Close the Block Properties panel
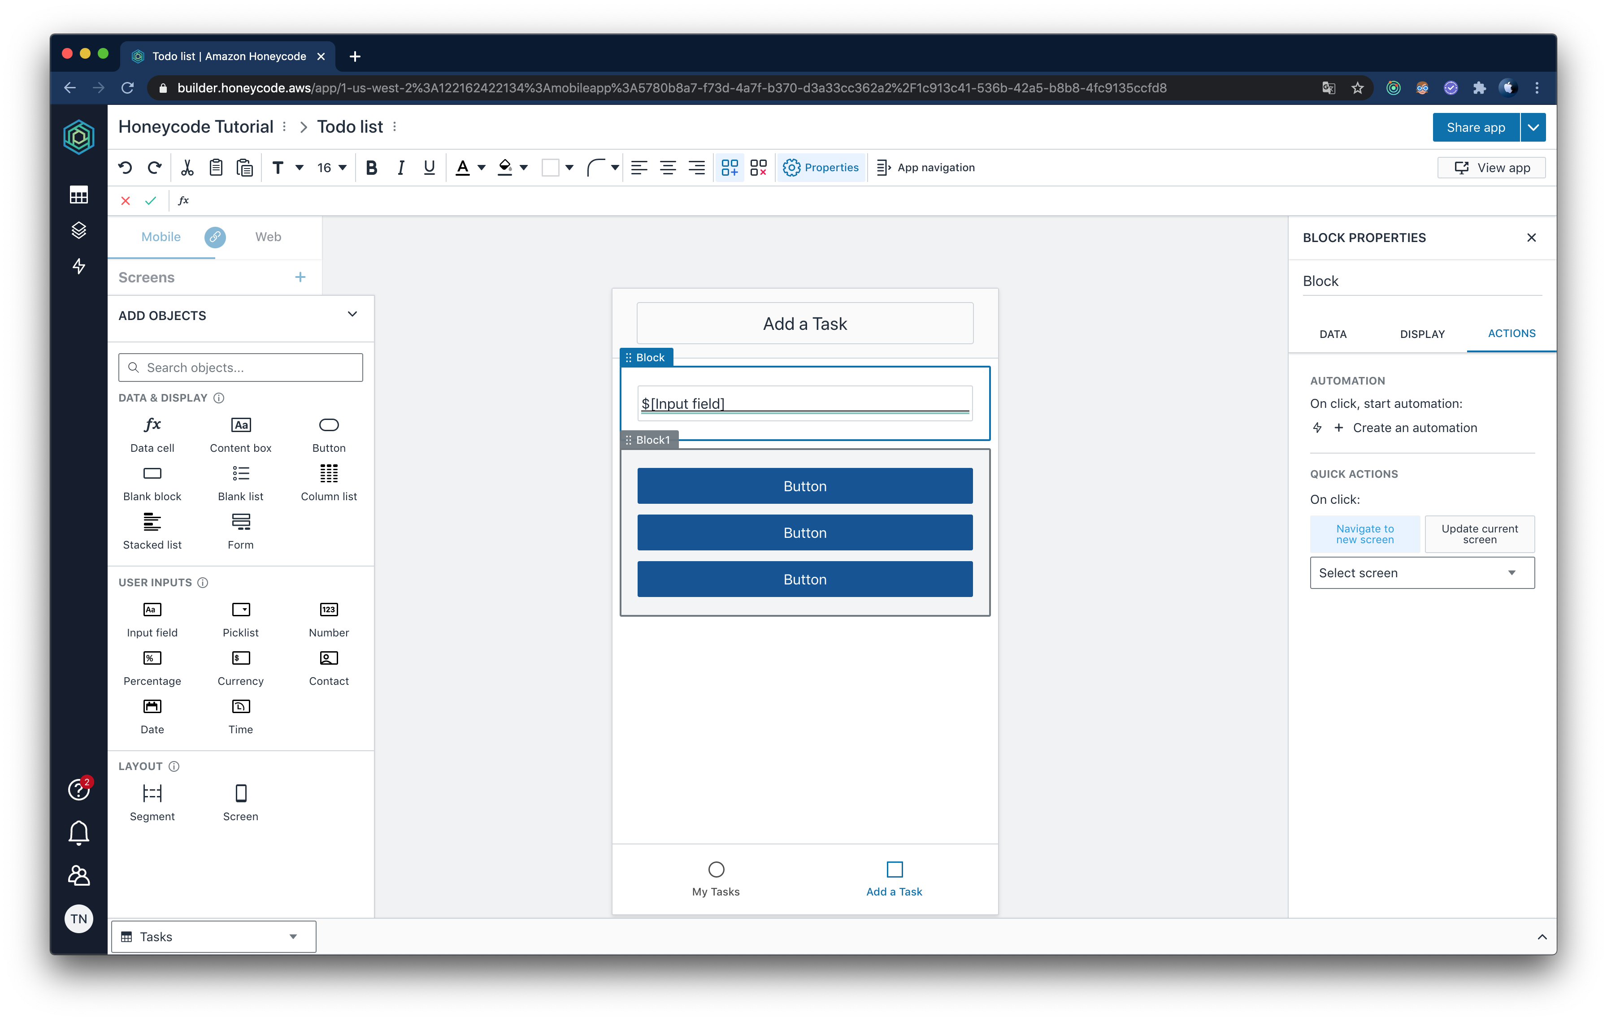1607x1021 pixels. 1532,238
